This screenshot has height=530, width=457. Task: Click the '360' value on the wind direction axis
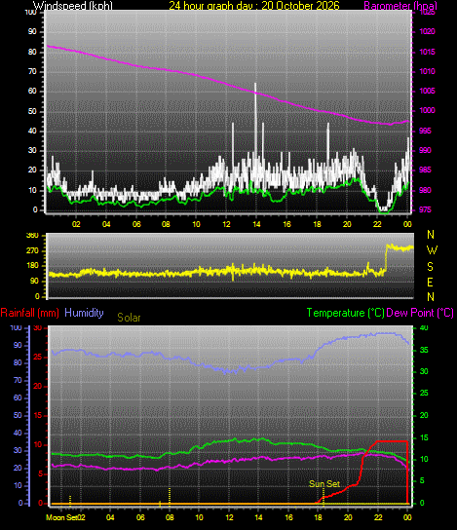pyautogui.click(x=33, y=236)
